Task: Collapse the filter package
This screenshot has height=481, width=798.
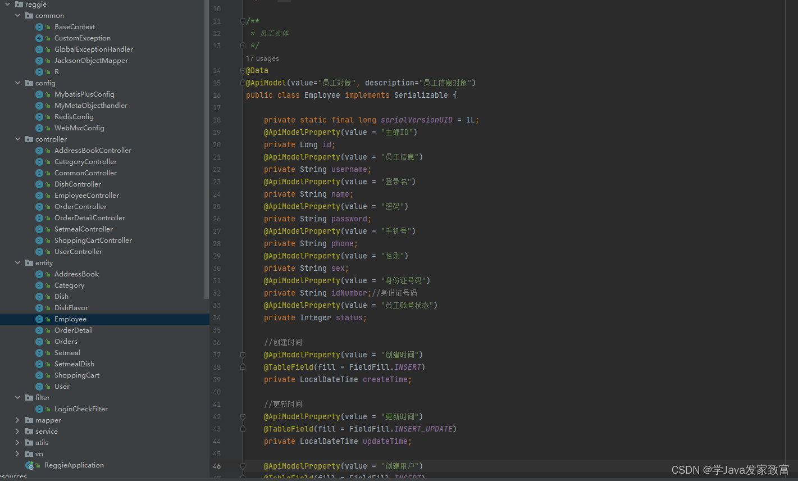Action: point(18,398)
